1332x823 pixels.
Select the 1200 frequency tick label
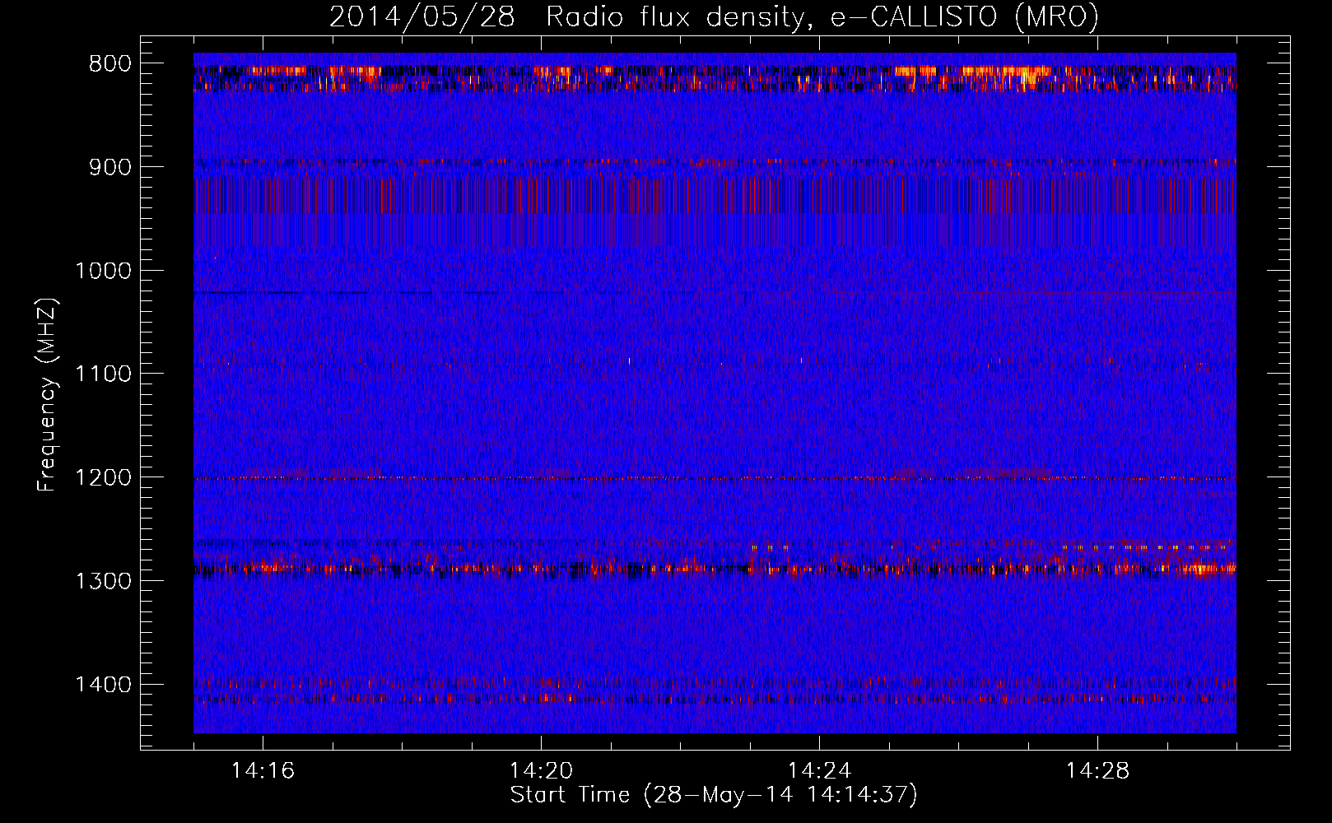click(x=103, y=478)
